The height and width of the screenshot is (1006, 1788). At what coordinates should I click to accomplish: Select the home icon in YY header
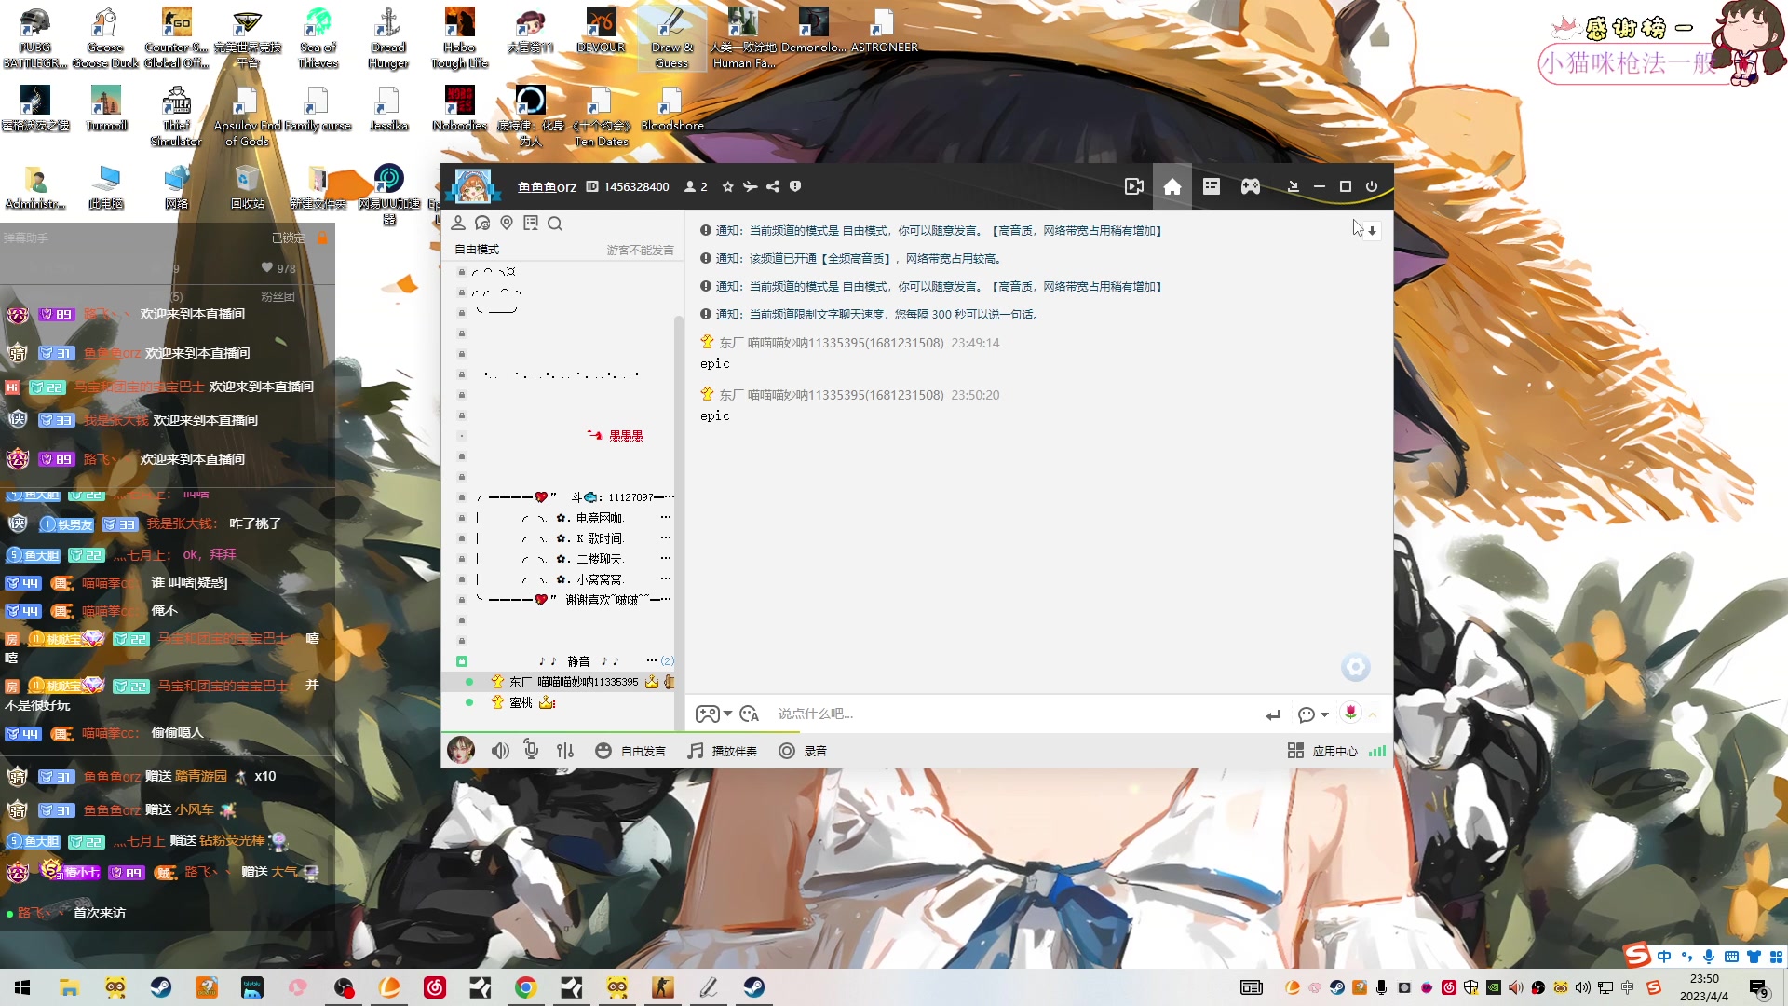coord(1172,186)
